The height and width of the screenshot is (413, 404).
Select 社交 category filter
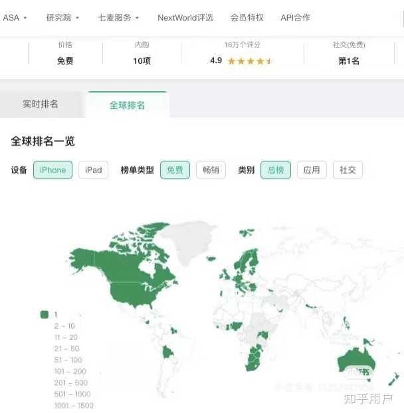tap(348, 170)
